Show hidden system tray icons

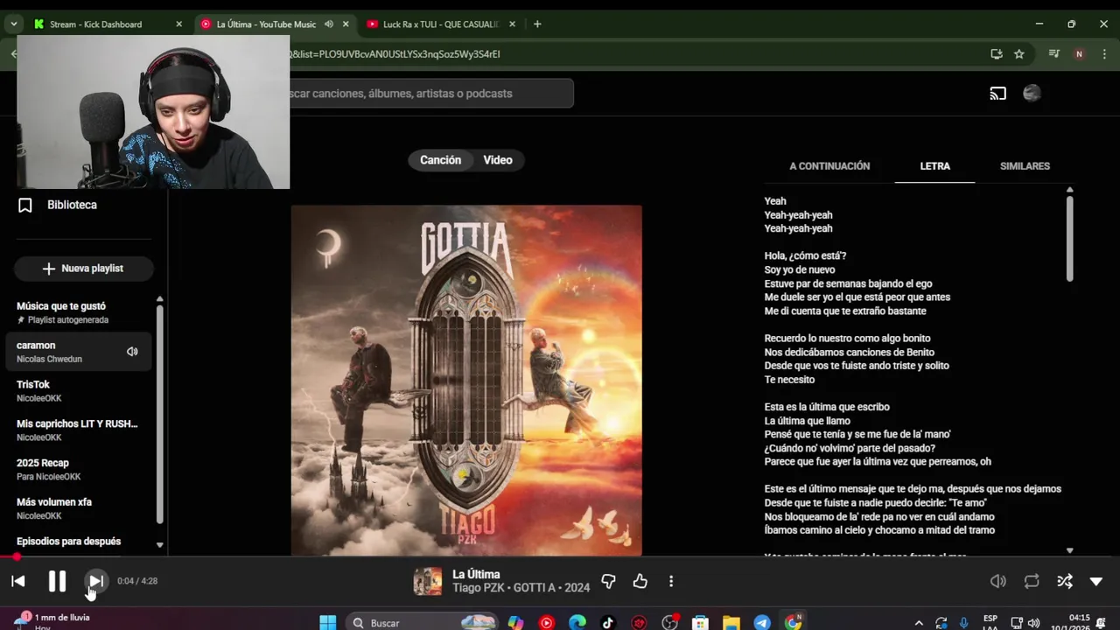coord(918,623)
